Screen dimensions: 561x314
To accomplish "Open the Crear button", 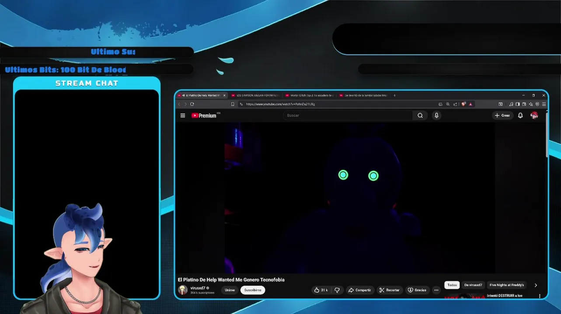I will point(502,116).
